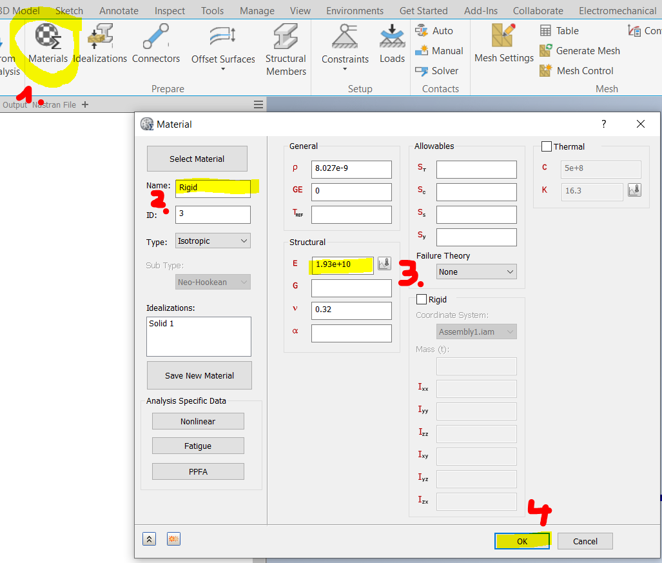Switch to the Annotate ribbon tab
This screenshot has height=563, width=662.
click(119, 10)
